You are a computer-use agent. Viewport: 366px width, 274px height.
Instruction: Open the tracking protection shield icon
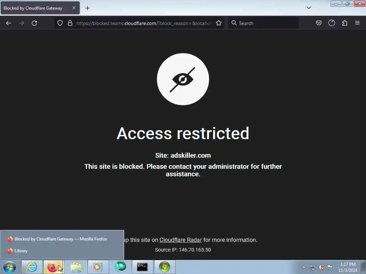[x=60, y=23]
